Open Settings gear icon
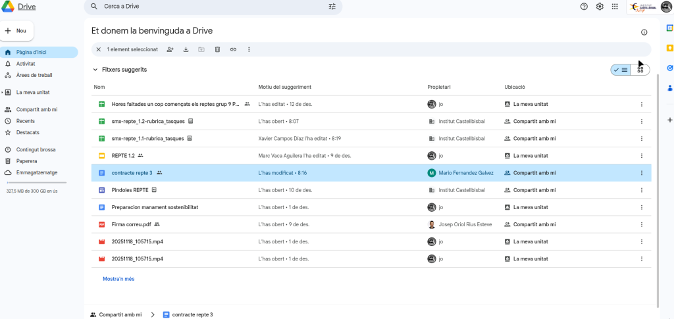Image resolution: width=674 pixels, height=319 pixels. coord(600,7)
